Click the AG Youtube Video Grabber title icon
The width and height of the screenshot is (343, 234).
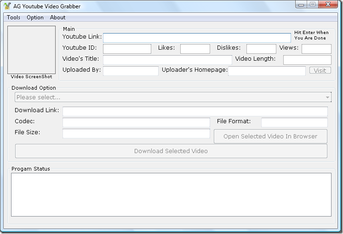[7, 6]
